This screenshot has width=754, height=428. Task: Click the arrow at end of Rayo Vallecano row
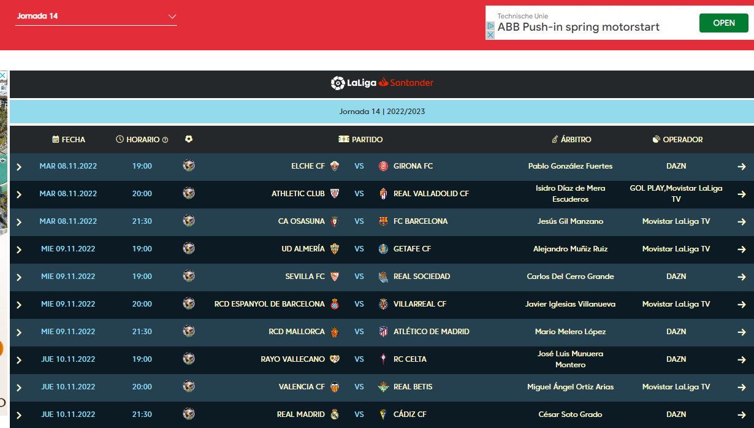[742, 360]
